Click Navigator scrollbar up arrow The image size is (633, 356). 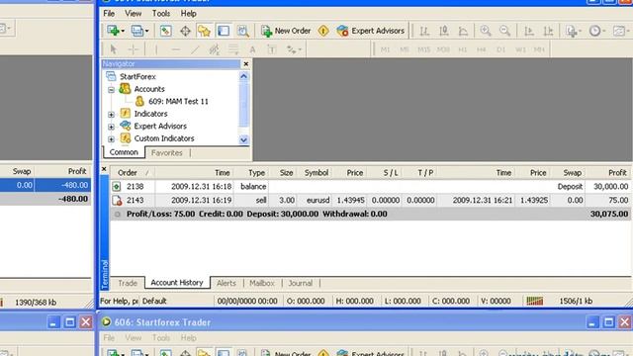tap(244, 76)
